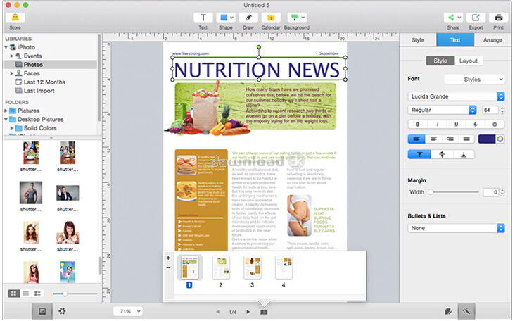
Task: Select the Text tool in the toolbar
Action: 203,18
